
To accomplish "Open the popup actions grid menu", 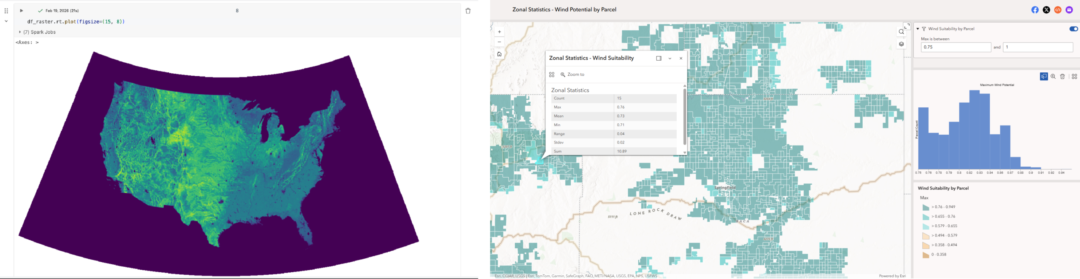I will pyautogui.click(x=551, y=74).
